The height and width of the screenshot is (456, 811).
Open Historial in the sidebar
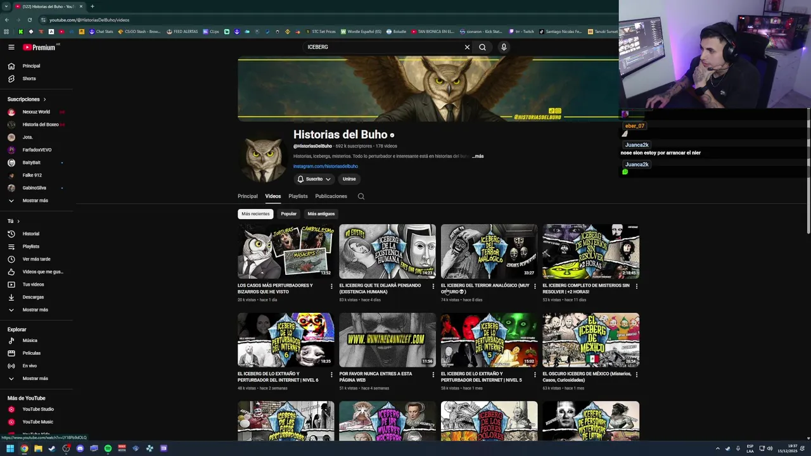[x=30, y=234]
